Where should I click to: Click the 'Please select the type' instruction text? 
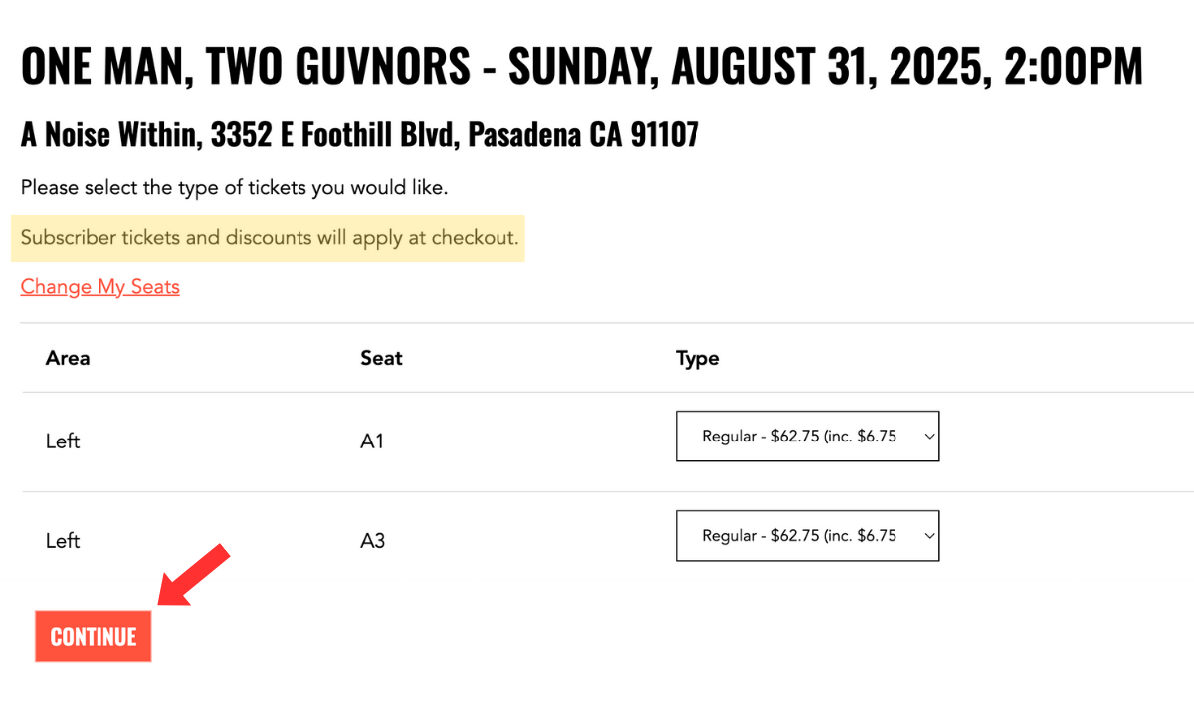coord(234,187)
